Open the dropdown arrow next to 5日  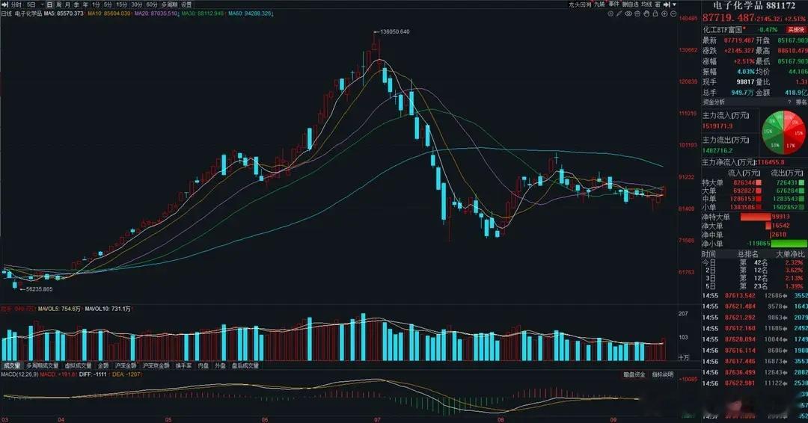click(x=41, y=4)
